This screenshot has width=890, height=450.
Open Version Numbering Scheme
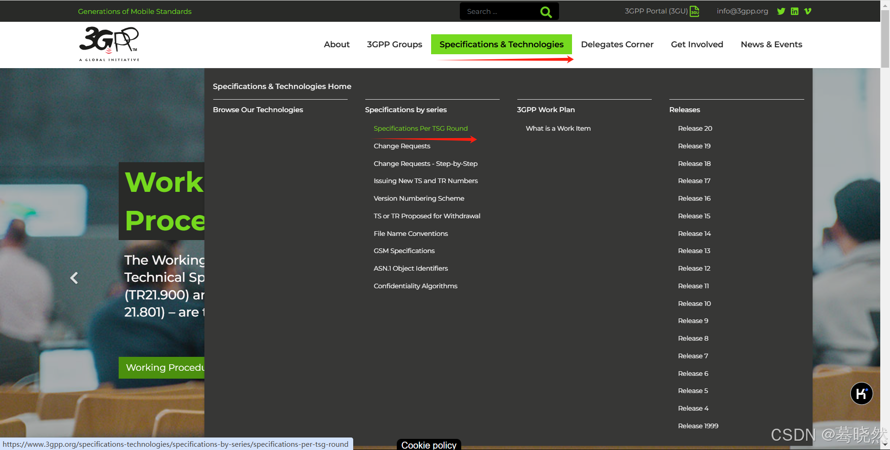point(419,198)
